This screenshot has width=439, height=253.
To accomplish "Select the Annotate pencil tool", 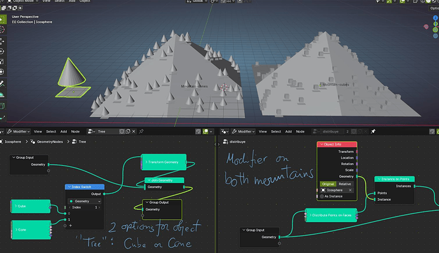I will [2, 83].
